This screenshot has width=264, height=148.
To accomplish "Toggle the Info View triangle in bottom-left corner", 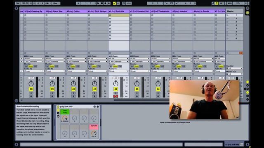I will (16, 144).
